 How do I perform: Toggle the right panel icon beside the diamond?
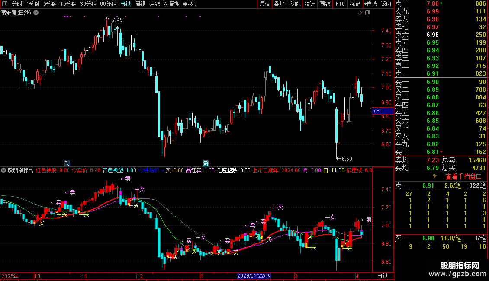(x=368, y=13)
